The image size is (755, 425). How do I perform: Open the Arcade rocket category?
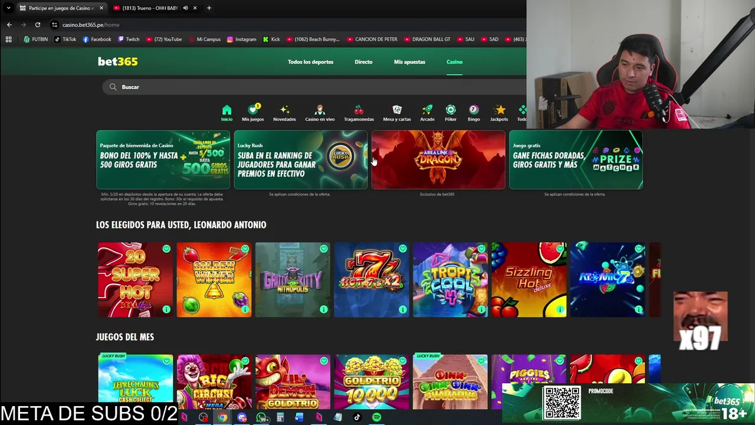[427, 113]
